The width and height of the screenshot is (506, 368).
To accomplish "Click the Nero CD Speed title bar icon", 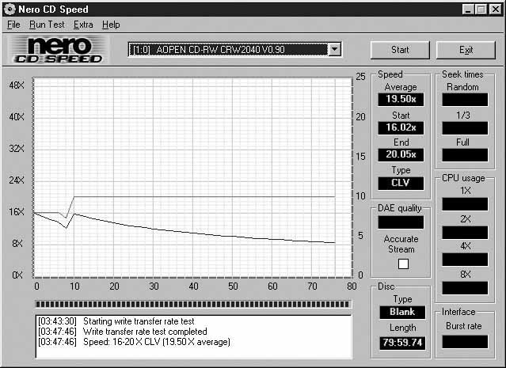I will (x=10, y=9).
